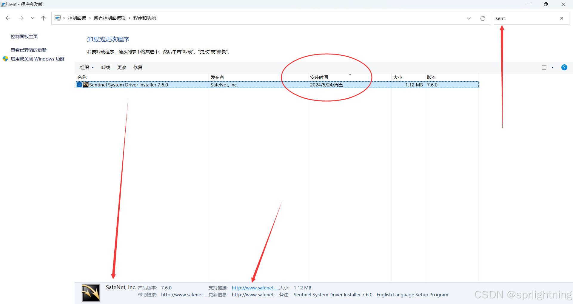Refresh the programs list
The width and height of the screenshot is (573, 304).
(483, 18)
